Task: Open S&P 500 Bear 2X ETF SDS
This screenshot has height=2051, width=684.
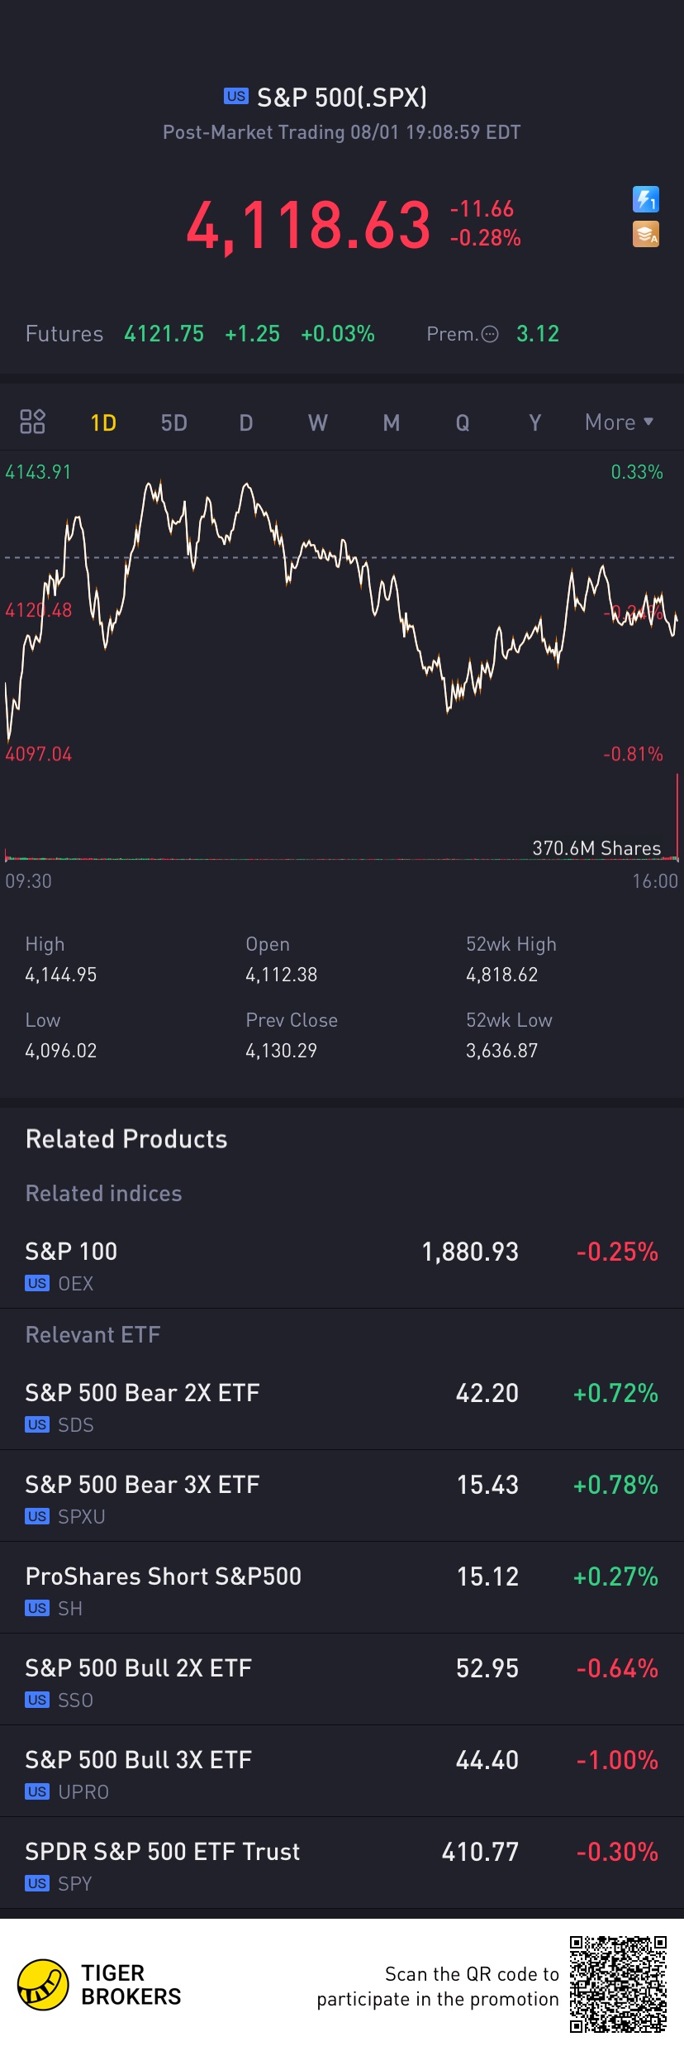Action: tap(342, 1406)
